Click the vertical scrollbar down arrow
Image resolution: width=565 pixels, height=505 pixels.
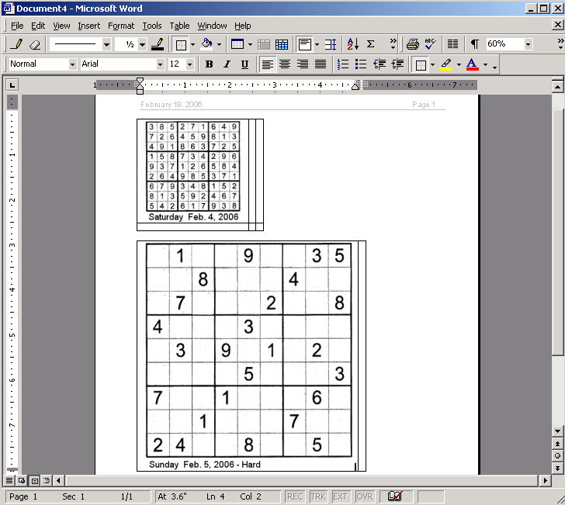[557, 431]
